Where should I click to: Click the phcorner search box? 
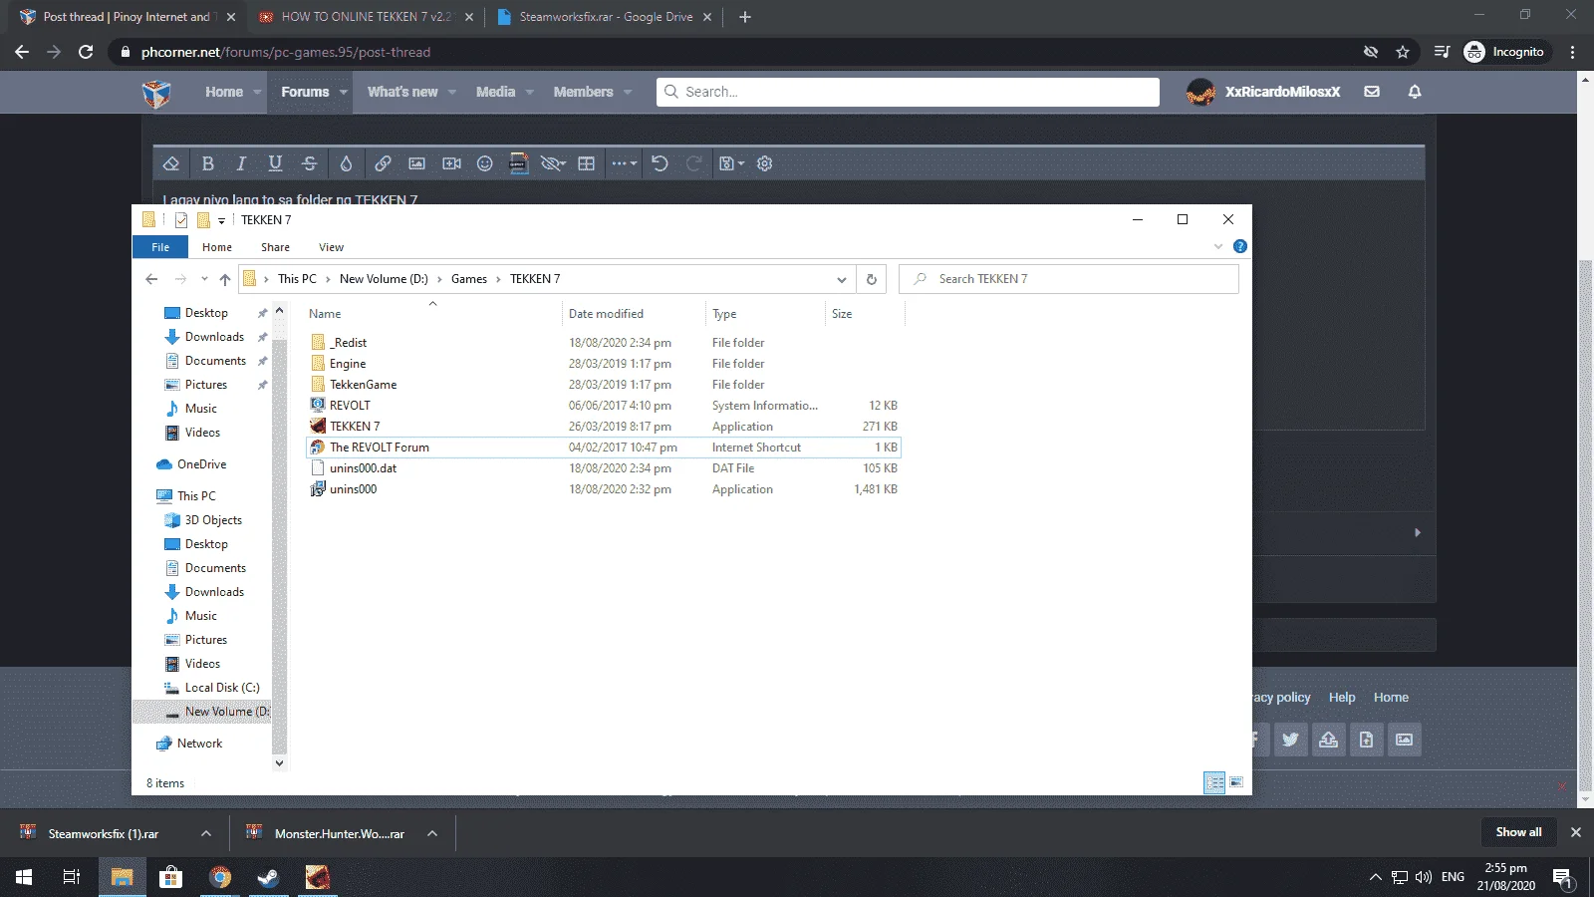[x=908, y=92]
